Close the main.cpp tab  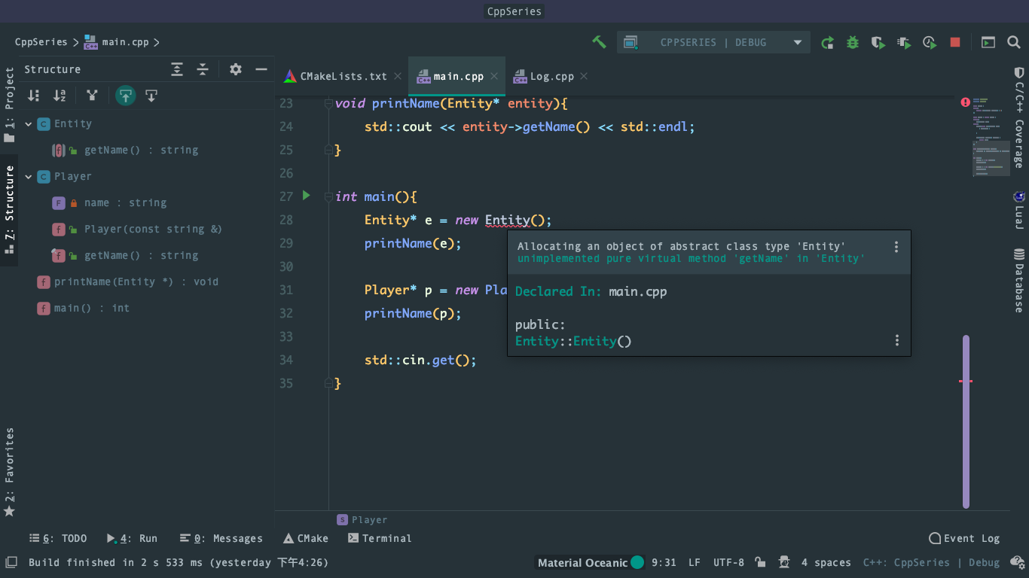(x=494, y=76)
